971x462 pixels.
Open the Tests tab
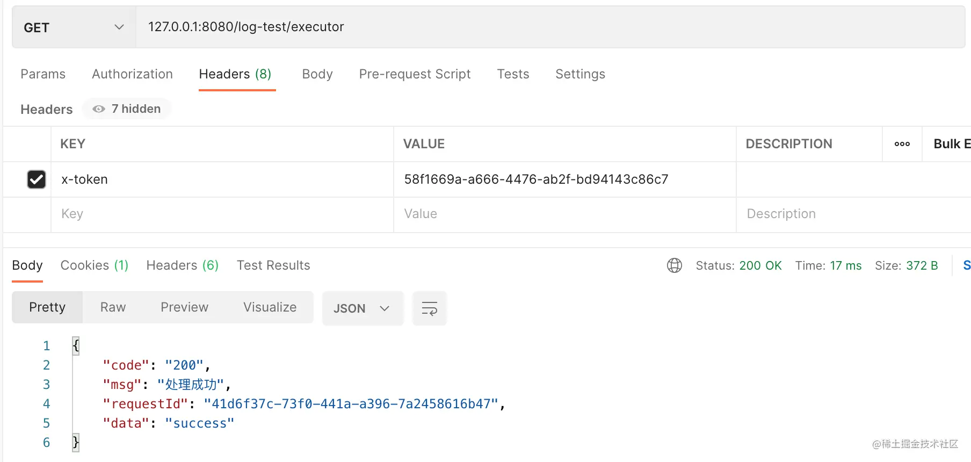coord(513,74)
